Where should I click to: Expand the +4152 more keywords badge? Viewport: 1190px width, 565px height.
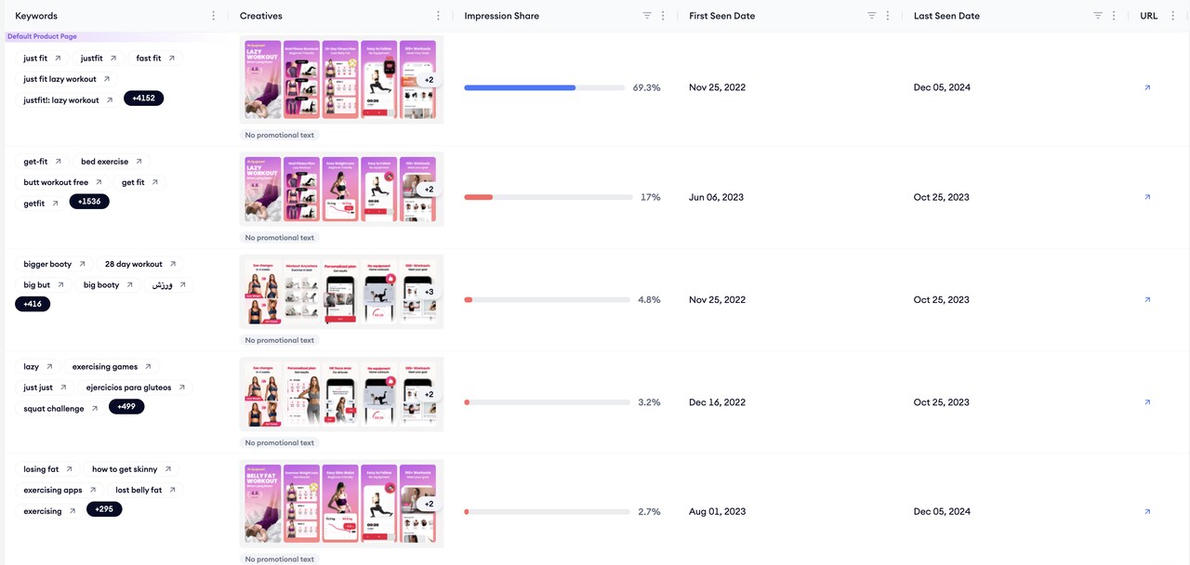pyautogui.click(x=144, y=99)
